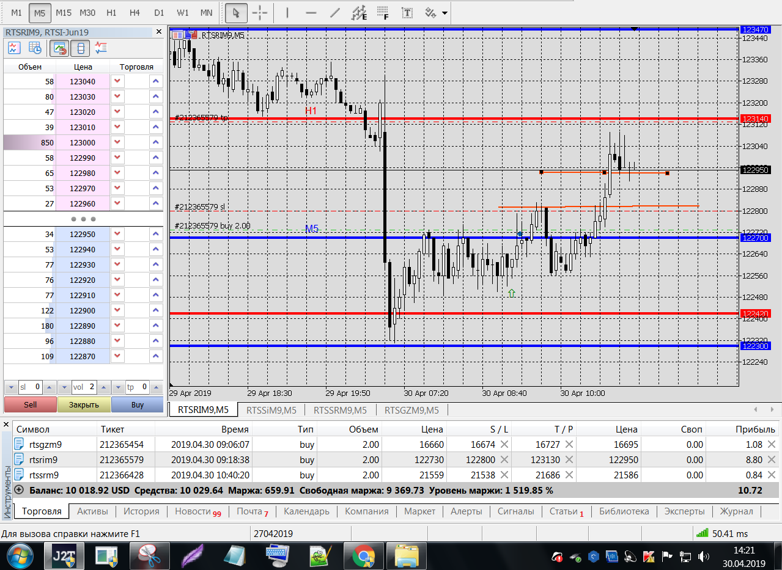
Task: Switch to M15 timeframe
Action: (64, 13)
